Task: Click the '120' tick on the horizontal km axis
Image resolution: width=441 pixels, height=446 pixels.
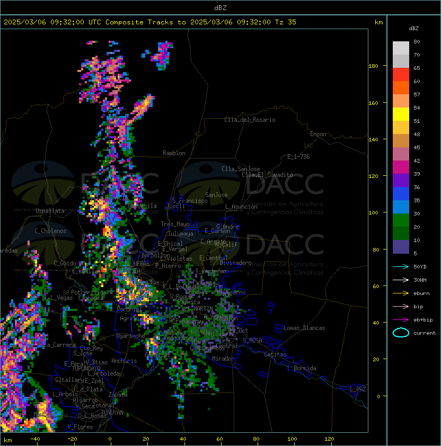Action: [x=329, y=439]
